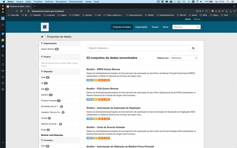This screenshot has height=148, width=237.
Task: Click sidebar home icon
Action: [3, 18]
